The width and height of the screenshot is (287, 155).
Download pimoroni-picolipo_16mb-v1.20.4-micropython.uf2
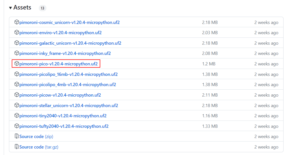(x=68, y=74)
